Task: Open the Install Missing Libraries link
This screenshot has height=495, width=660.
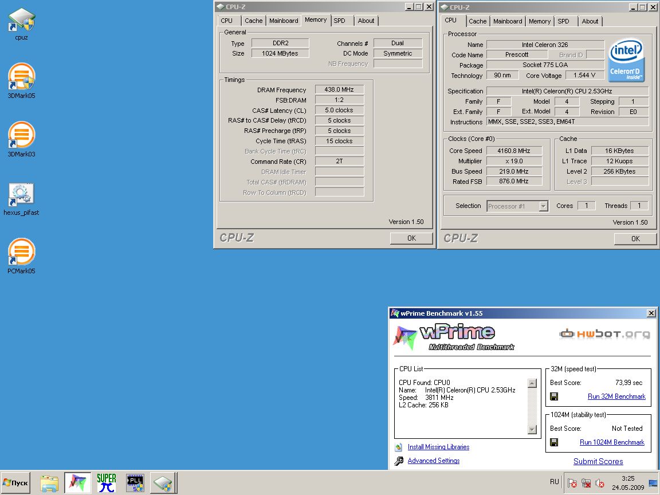Action: tap(438, 447)
